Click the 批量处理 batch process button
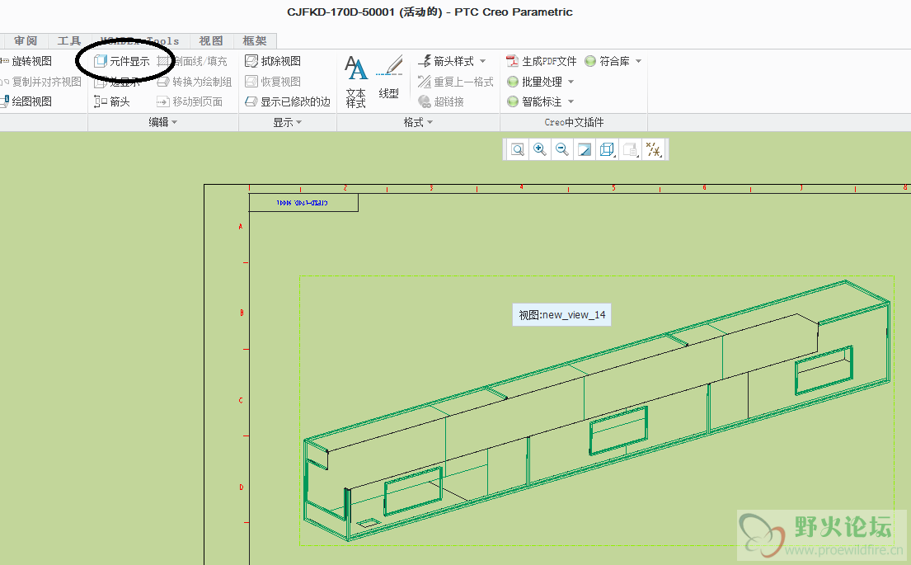911x565 pixels. (x=534, y=82)
